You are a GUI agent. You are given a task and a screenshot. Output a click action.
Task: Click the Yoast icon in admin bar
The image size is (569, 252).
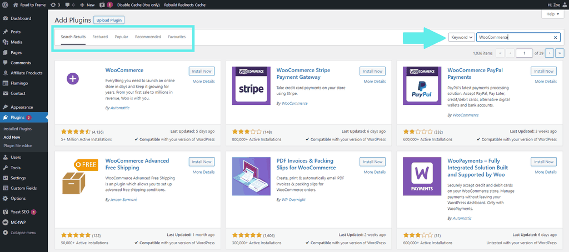click(103, 5)
